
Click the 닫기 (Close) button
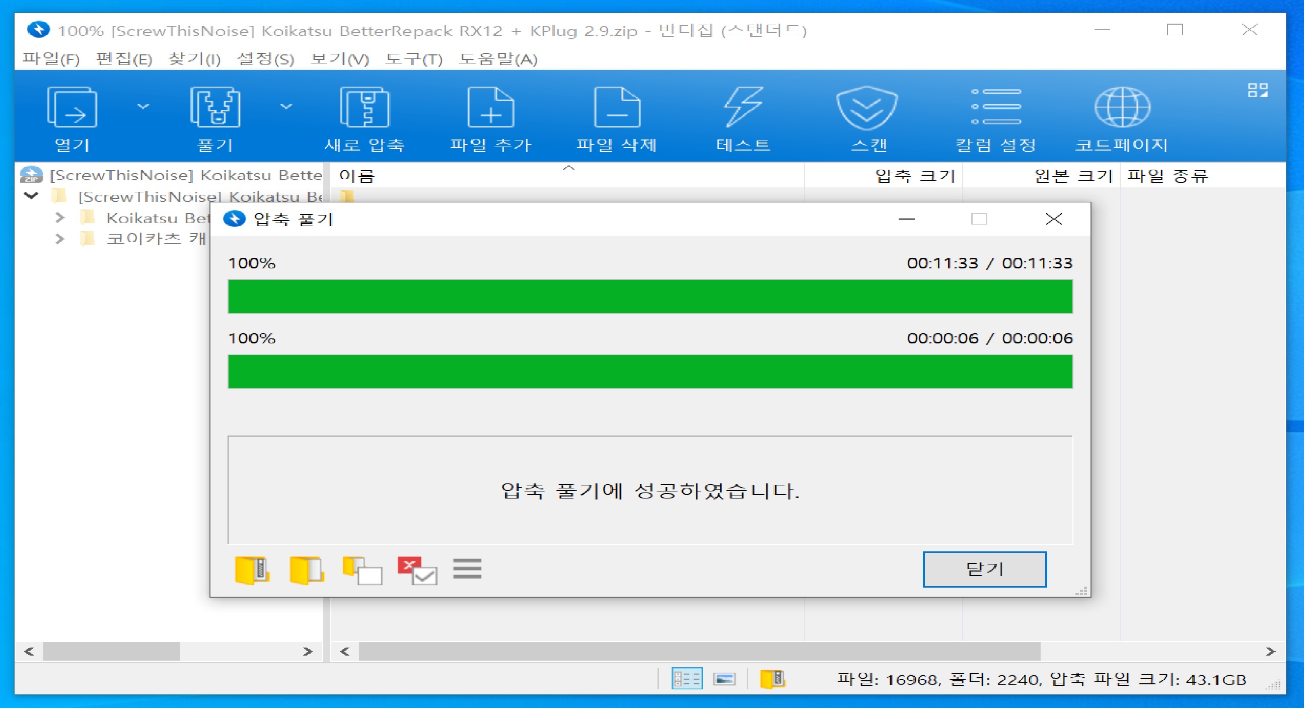pyautogui.click(x=984, y=569)
